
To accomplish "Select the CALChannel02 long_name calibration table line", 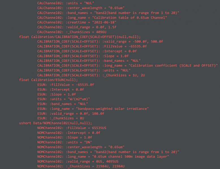I will [x=102, y=17].
